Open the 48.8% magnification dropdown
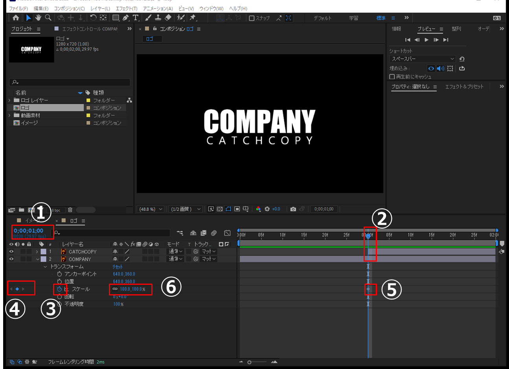The height and width of the screenshot is (369, 509). pyautogui.click(x=151, y=209)
